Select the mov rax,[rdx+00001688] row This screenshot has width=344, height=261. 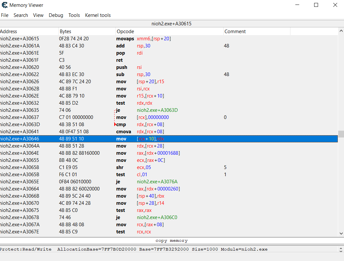pyautogui.click(x=169, y=153)
